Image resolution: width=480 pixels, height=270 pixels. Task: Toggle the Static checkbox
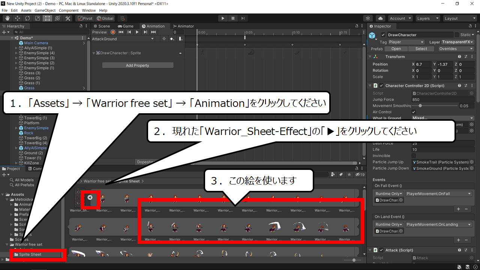click(x=456, y=35)
